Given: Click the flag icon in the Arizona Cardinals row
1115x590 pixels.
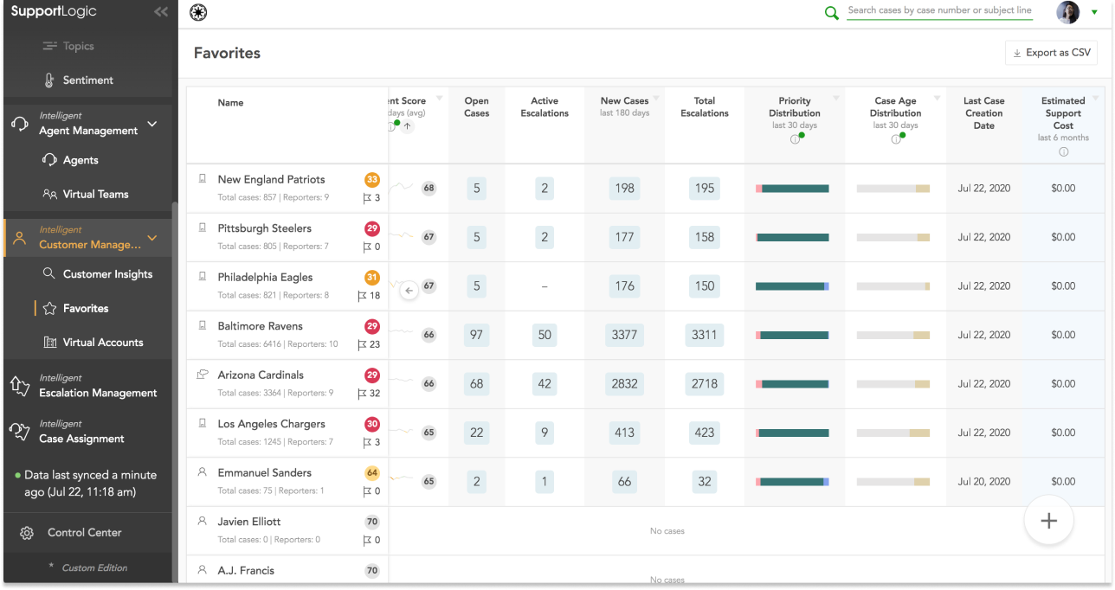Looking at the screenshot, I should coord(363,394).
